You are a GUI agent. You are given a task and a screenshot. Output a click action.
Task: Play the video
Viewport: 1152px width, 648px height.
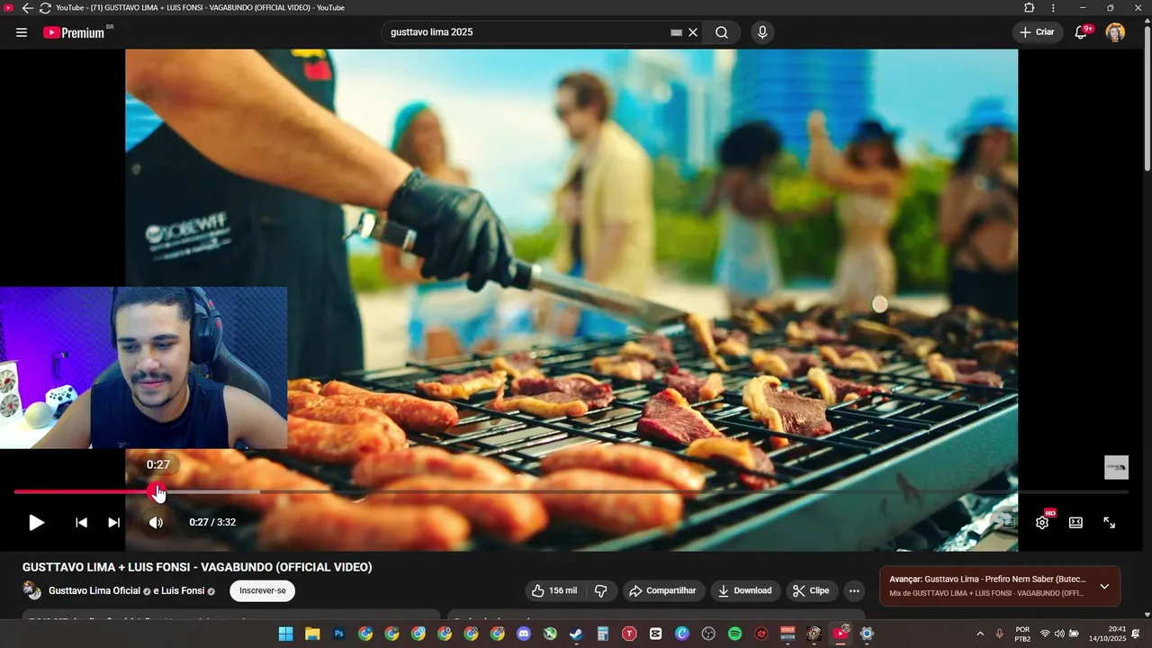36,522
